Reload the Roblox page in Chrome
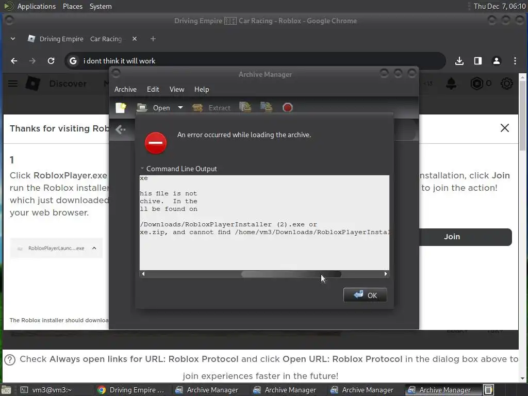The height and width of the screenshot is (396, 528). pos(51,61)
